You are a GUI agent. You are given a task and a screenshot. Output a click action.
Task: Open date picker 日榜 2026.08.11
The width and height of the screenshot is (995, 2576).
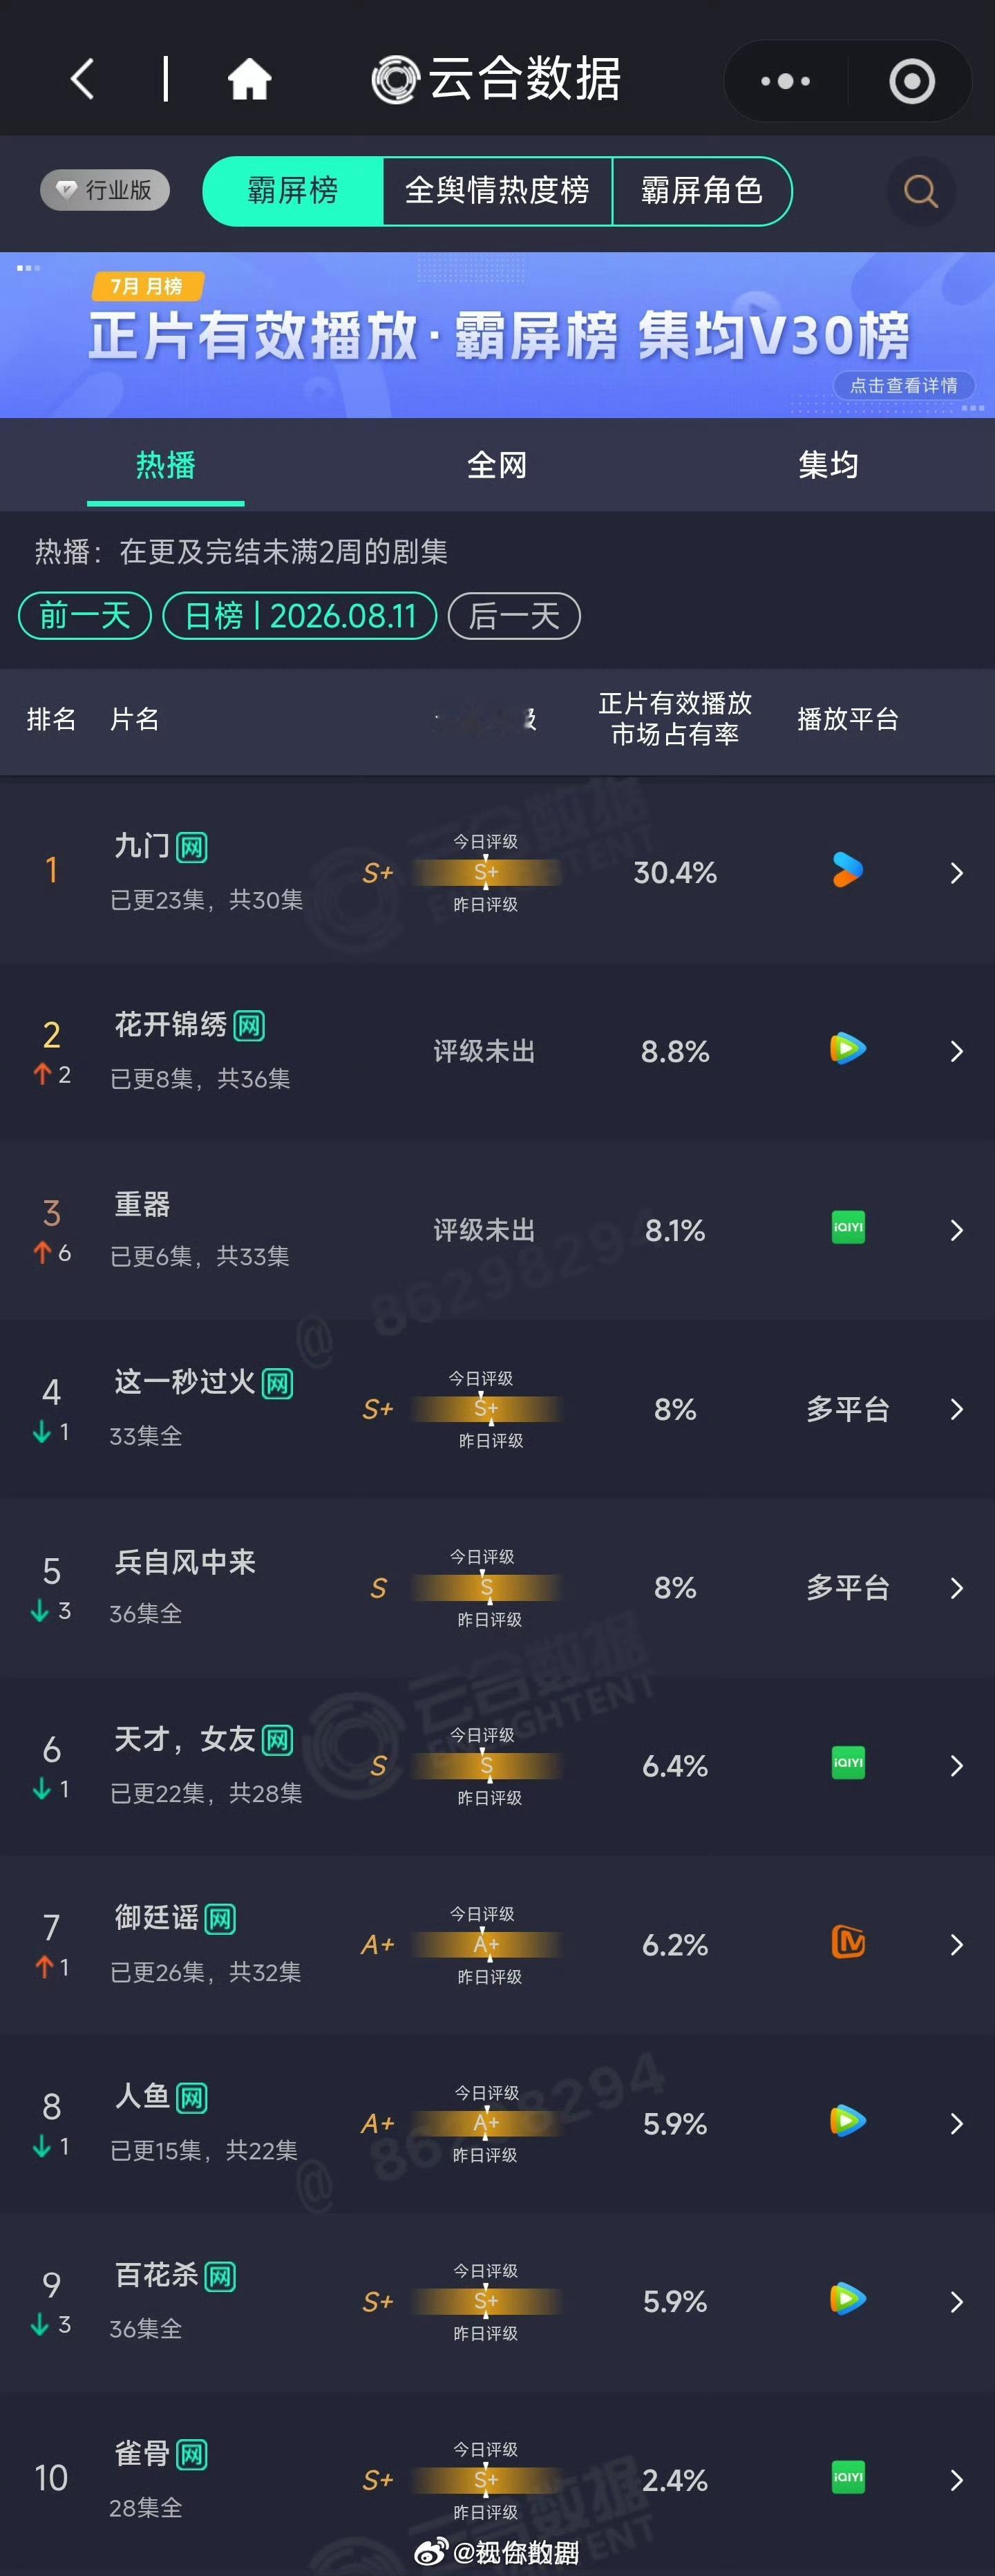(x=300, y=615)
